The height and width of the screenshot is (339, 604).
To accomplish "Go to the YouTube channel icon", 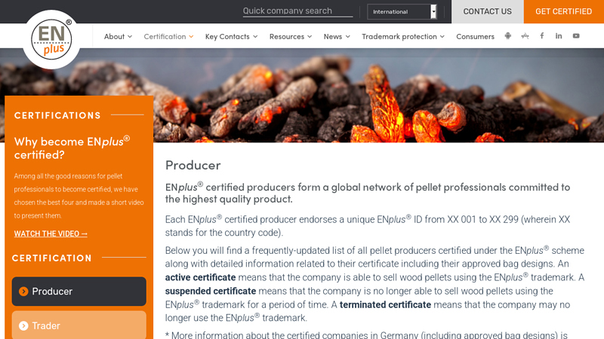I will [576, 36].
